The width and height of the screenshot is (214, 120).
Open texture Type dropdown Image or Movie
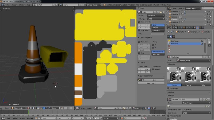193,61
